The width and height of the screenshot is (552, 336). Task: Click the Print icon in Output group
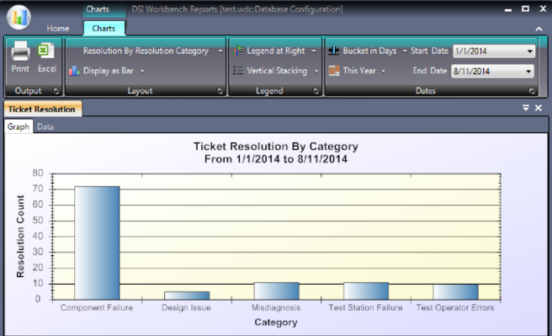click(20, 51)
